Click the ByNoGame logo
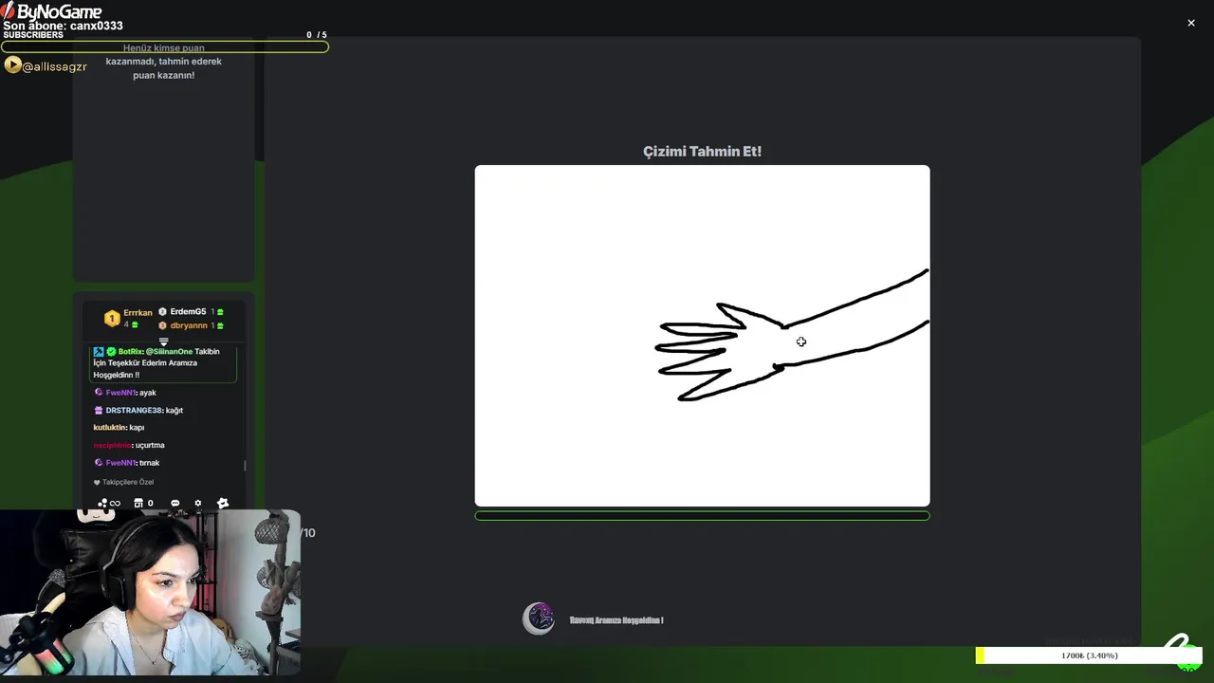 52,11
